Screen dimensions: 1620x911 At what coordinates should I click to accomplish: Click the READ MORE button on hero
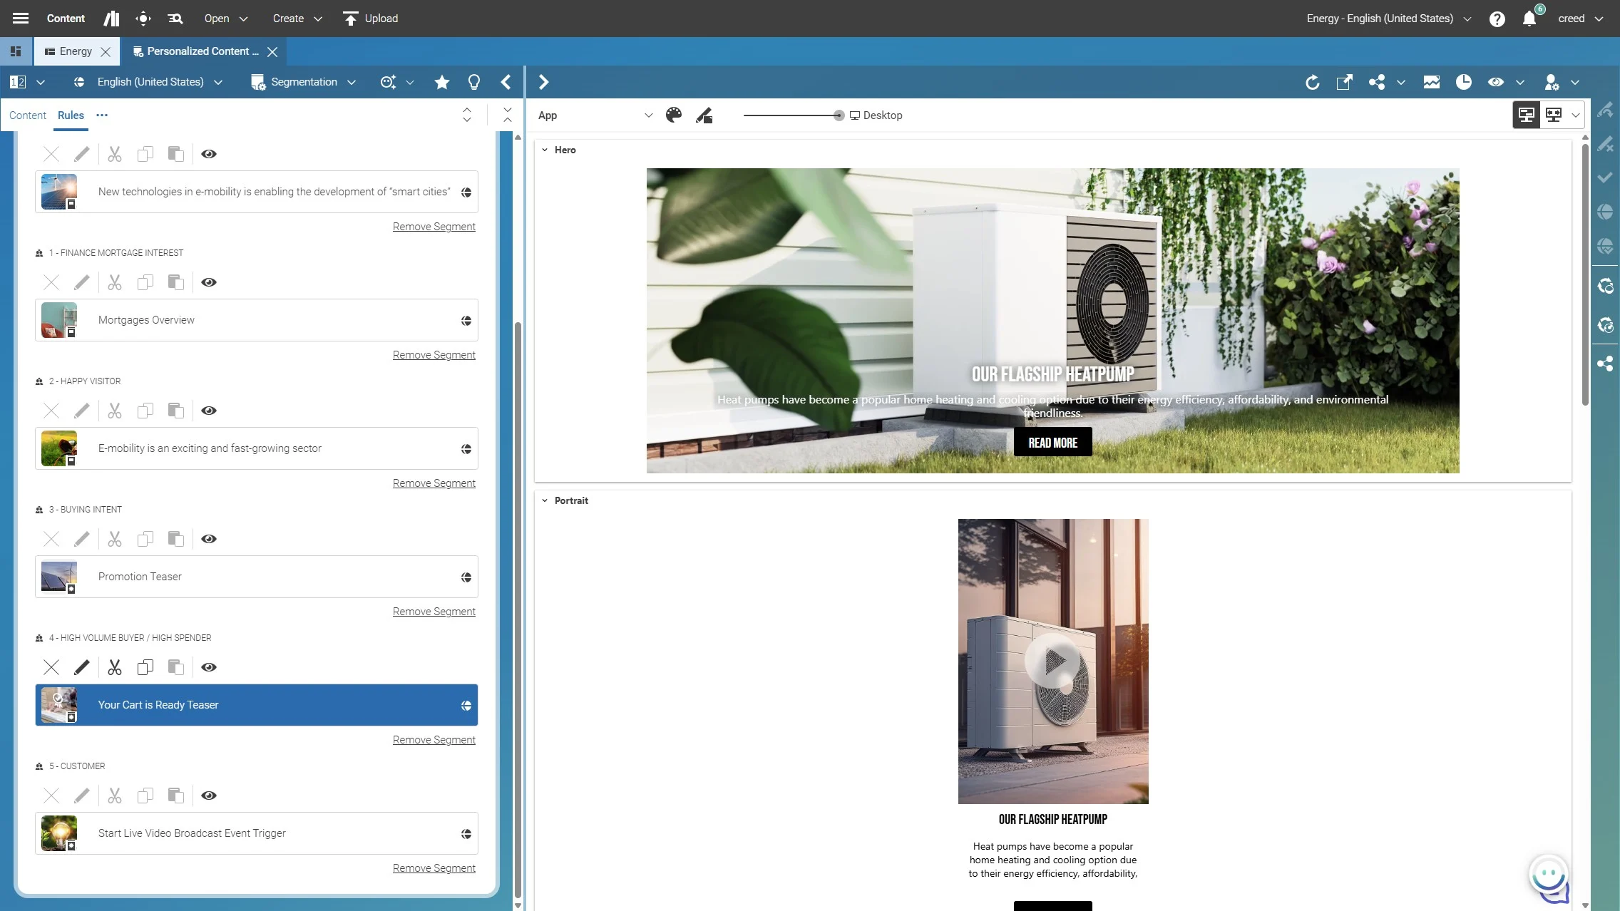(1052, 442)
